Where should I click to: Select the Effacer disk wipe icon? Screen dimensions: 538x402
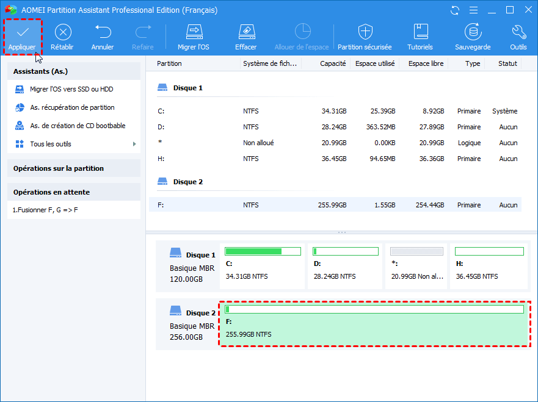pos(245,32)
